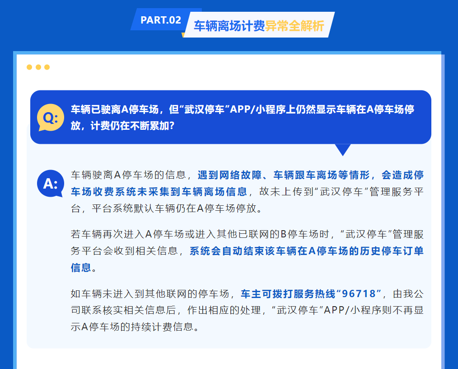Click the PART.02 label
The image size is (458, 369).
pos(161,20)
